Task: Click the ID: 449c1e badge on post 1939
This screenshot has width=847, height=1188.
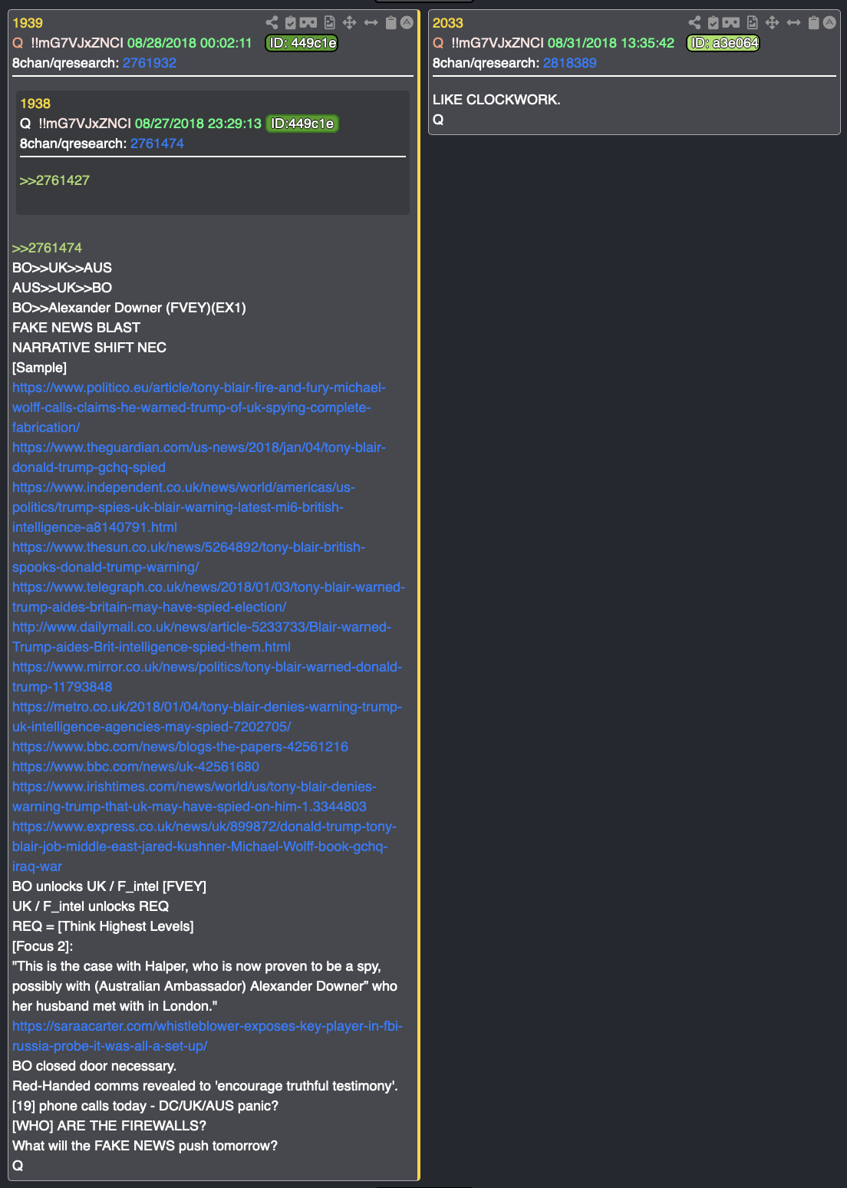Action: pos(302,43)
